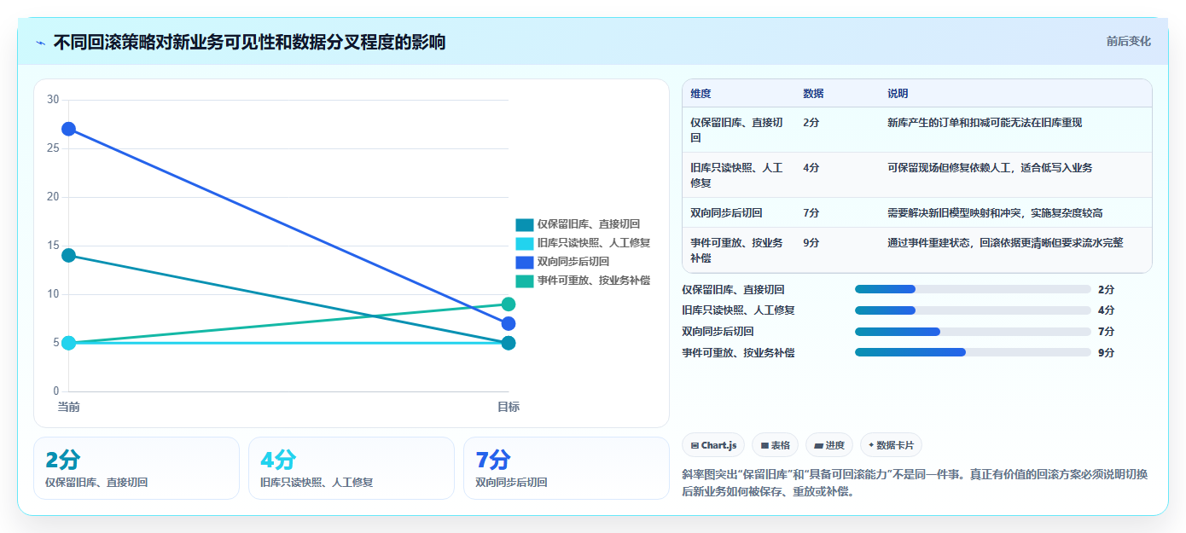Click table value 9分

811,243
